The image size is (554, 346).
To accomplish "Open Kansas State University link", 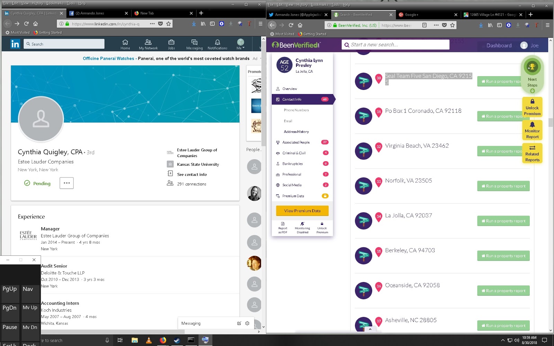I will (198, 164).
